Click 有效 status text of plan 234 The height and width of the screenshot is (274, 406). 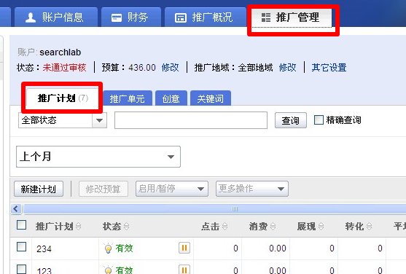click(x=125, y=248)
